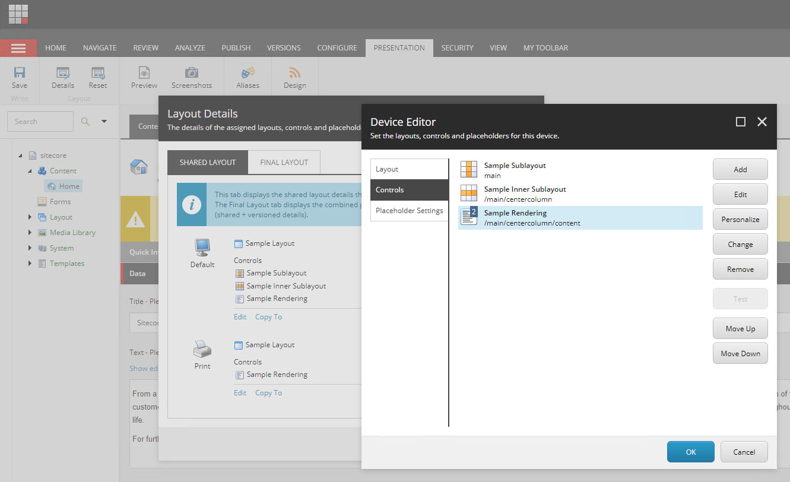Image resolution: width=790 pixels, height=482 pixels.
Task: Select Placeholder Settings in Device Editor
Action: (410, 211)
